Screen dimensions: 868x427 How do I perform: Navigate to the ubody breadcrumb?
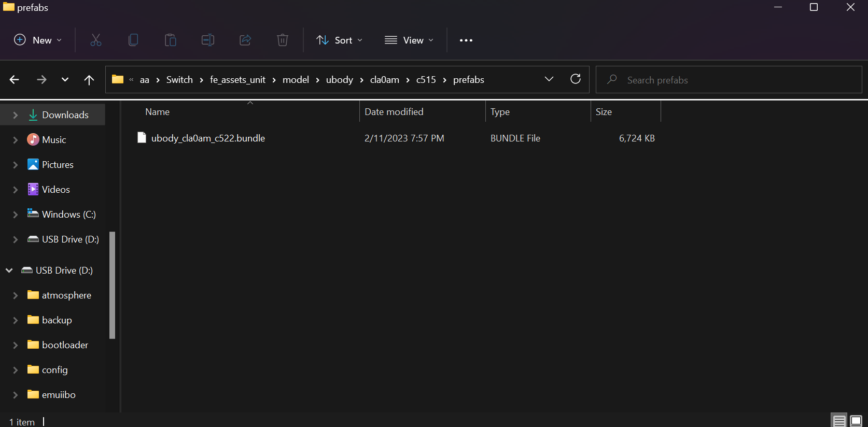click(x=340, y=80)
